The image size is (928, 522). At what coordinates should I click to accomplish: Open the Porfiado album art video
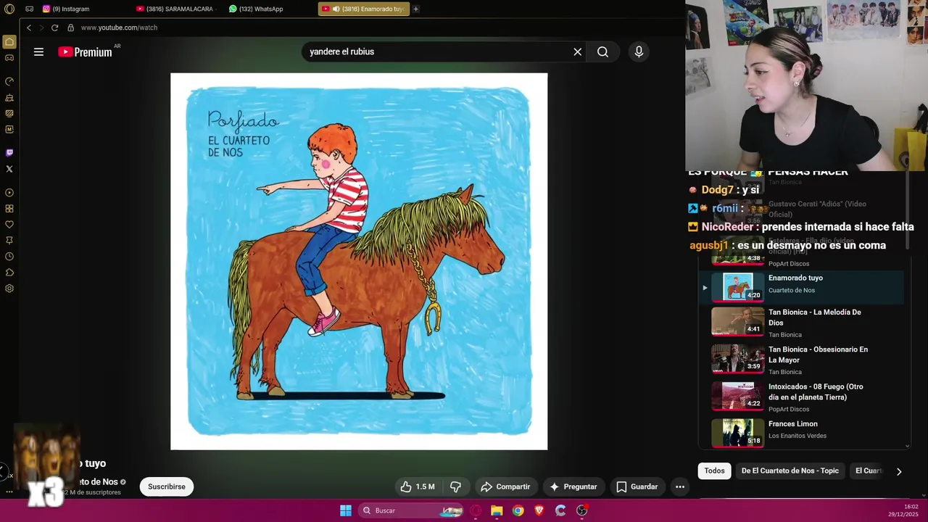pyautogui.click(x=359, y=261)
